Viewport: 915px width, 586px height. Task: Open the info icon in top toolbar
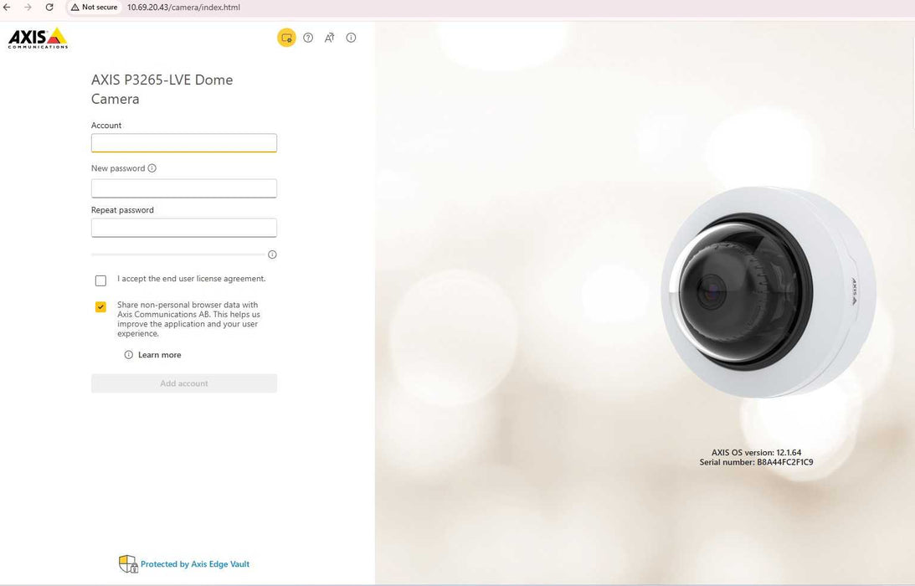(351, 38)
